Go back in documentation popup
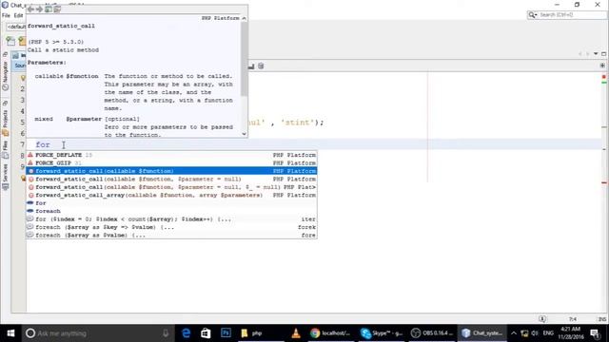 [31, 9]
